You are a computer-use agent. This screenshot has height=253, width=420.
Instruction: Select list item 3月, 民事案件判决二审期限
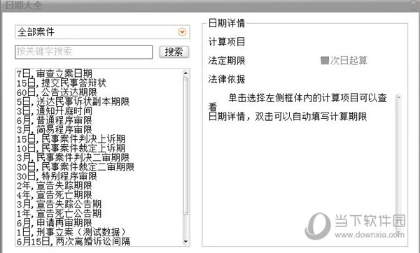pos(73,157)
